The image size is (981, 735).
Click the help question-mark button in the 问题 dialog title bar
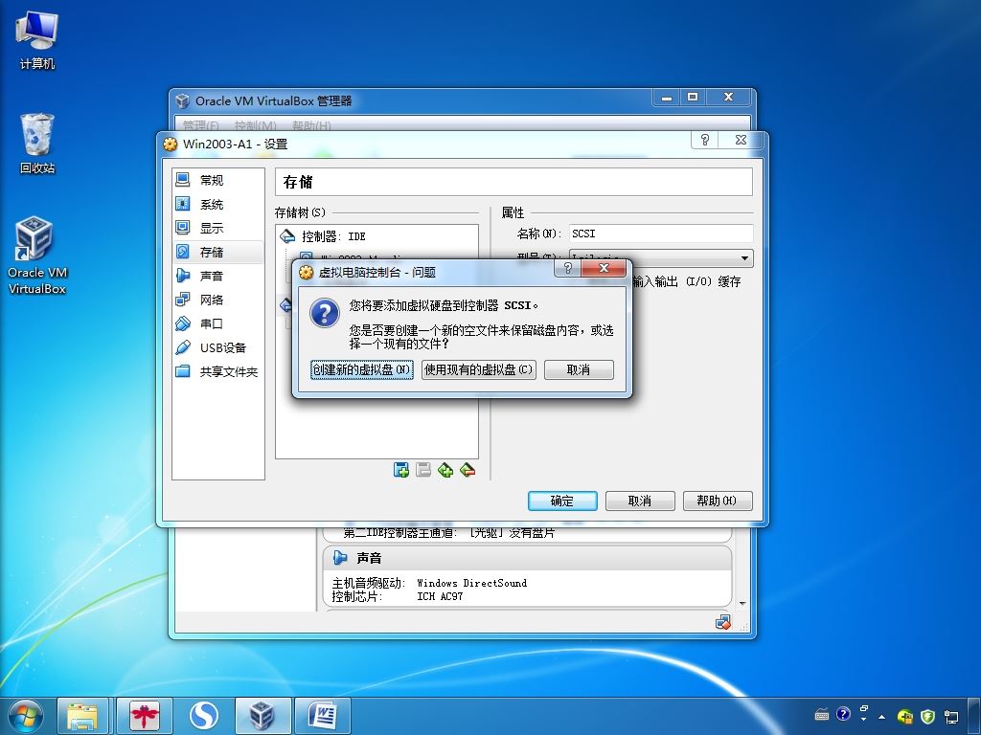tap(567, 269)
